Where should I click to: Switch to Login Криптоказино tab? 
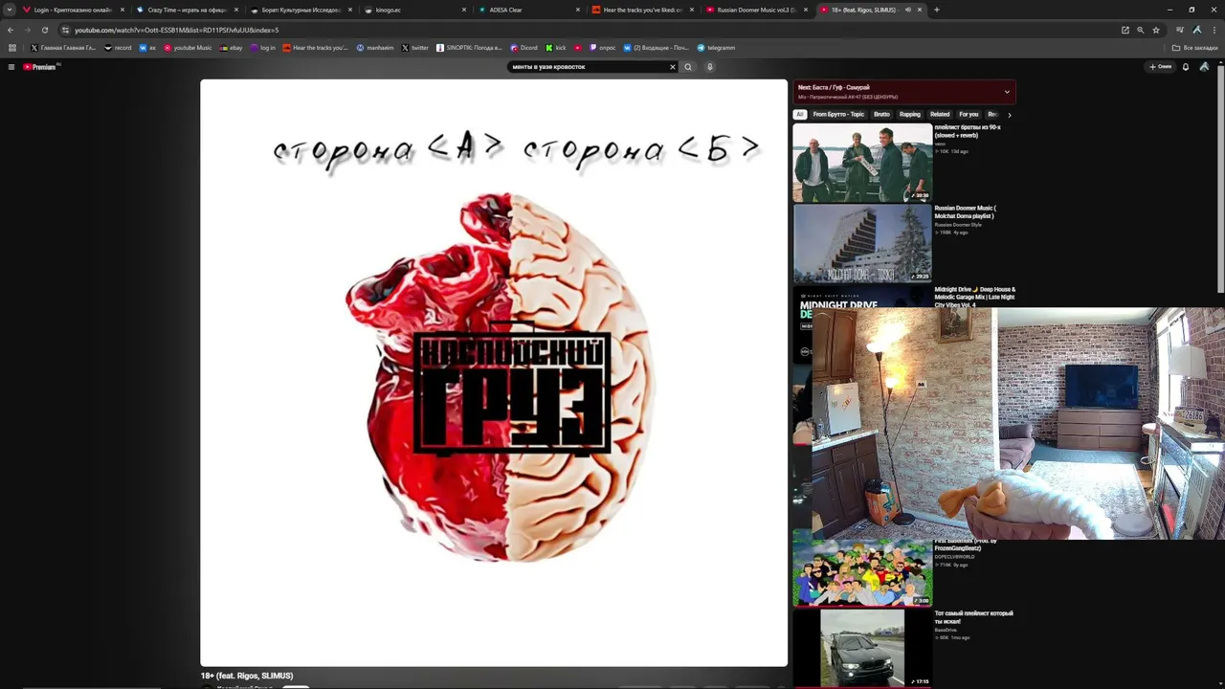coord(74,10)
